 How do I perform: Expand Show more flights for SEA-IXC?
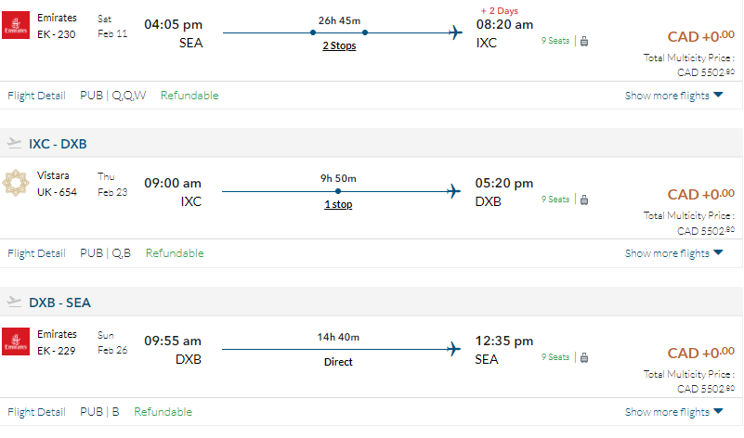[x=673, y=96]
